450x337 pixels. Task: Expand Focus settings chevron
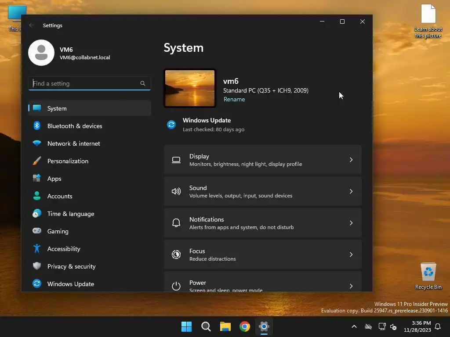click(x=351, y=255)
